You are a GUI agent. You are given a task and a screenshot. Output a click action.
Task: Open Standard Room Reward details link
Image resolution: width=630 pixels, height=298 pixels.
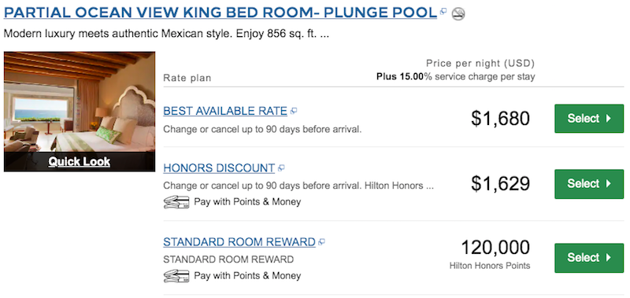[239, 242]
